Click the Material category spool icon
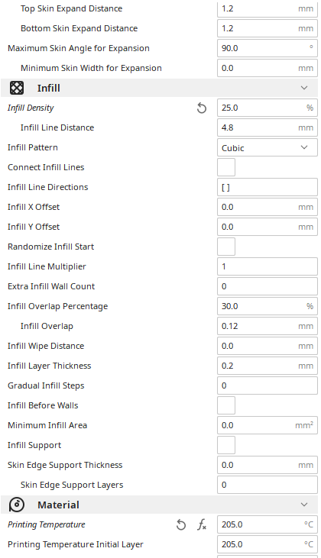 click(x=17, y=505)
